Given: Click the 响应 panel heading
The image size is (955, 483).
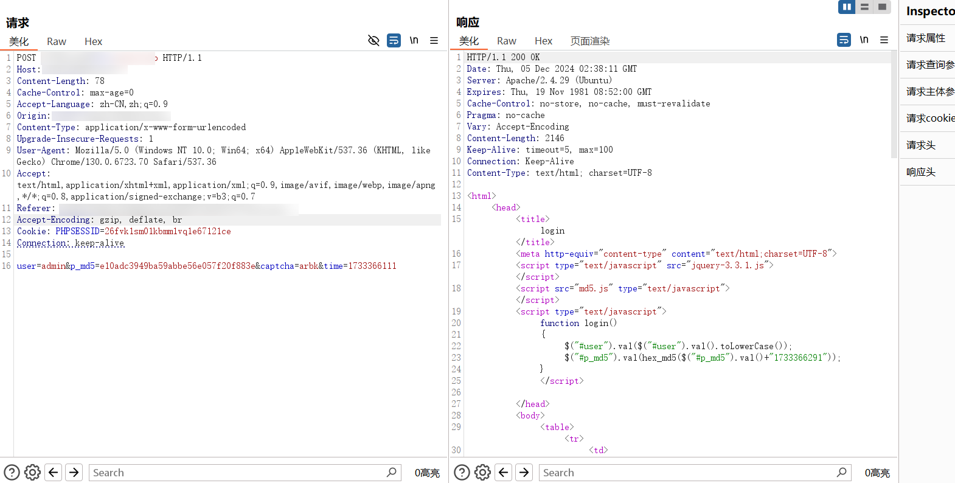Looking at the screenshot, I should [468, 22].
